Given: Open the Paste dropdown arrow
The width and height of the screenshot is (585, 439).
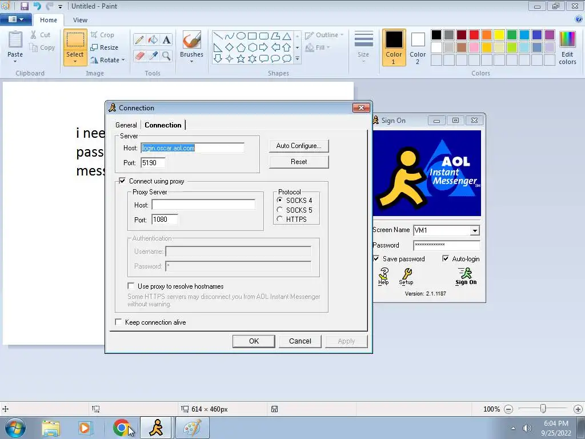Looking at the screenshot, I should [x=15, y=62].
